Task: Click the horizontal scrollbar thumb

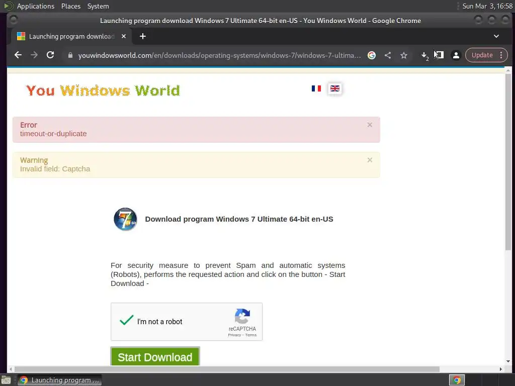Action: pos(227,369)
